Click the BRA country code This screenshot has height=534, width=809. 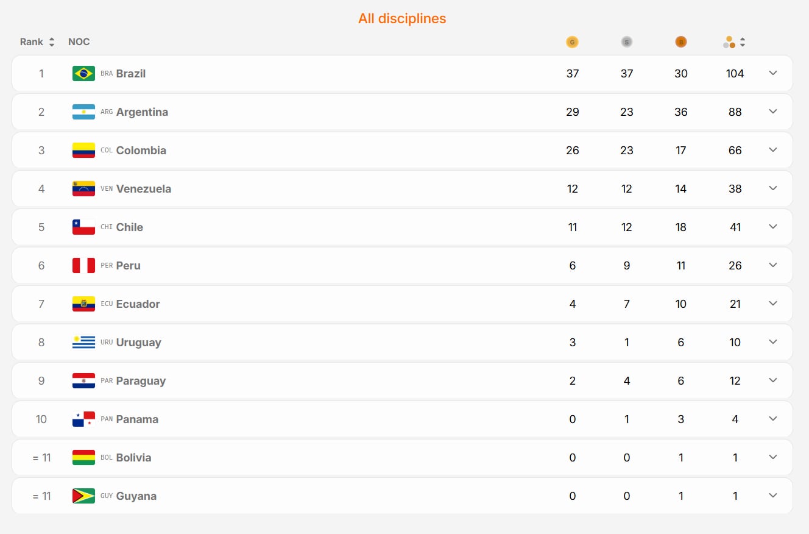[107, 74]
